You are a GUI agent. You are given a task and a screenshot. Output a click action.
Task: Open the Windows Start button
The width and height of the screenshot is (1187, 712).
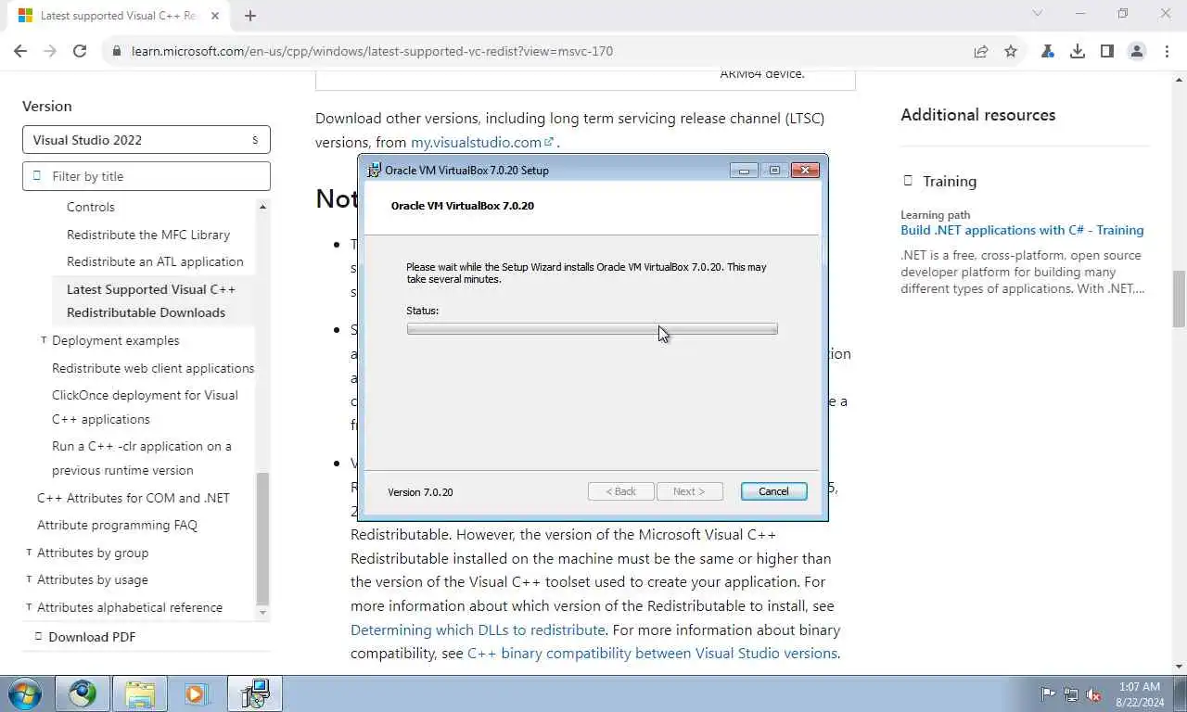(23, 693)
